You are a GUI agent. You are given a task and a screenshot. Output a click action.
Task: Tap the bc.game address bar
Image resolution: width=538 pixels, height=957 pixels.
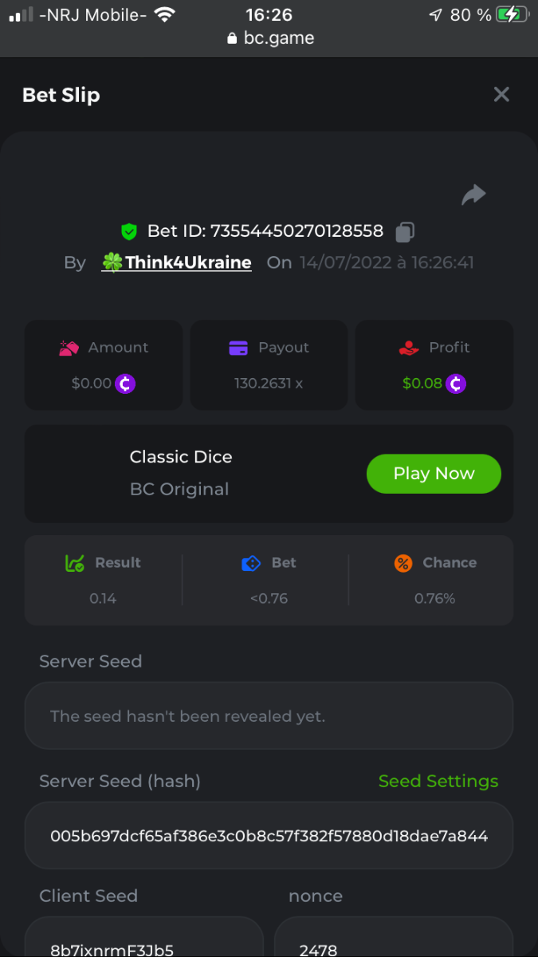coord(269,38)
